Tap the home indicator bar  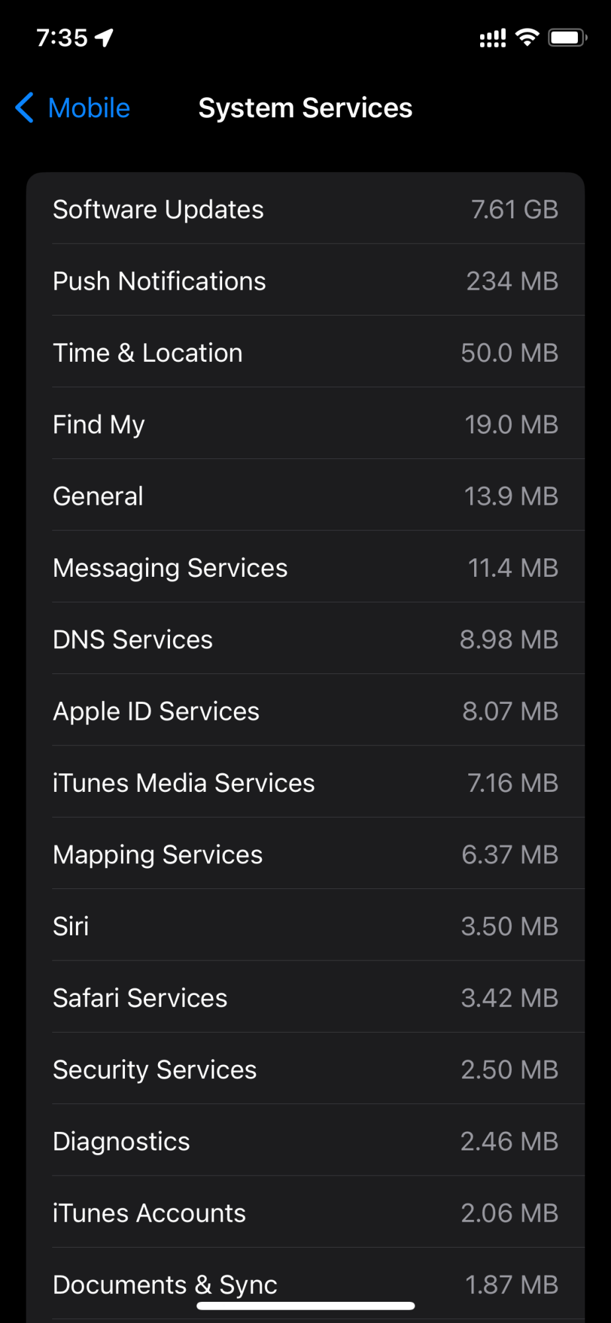tap(305, 1306)
